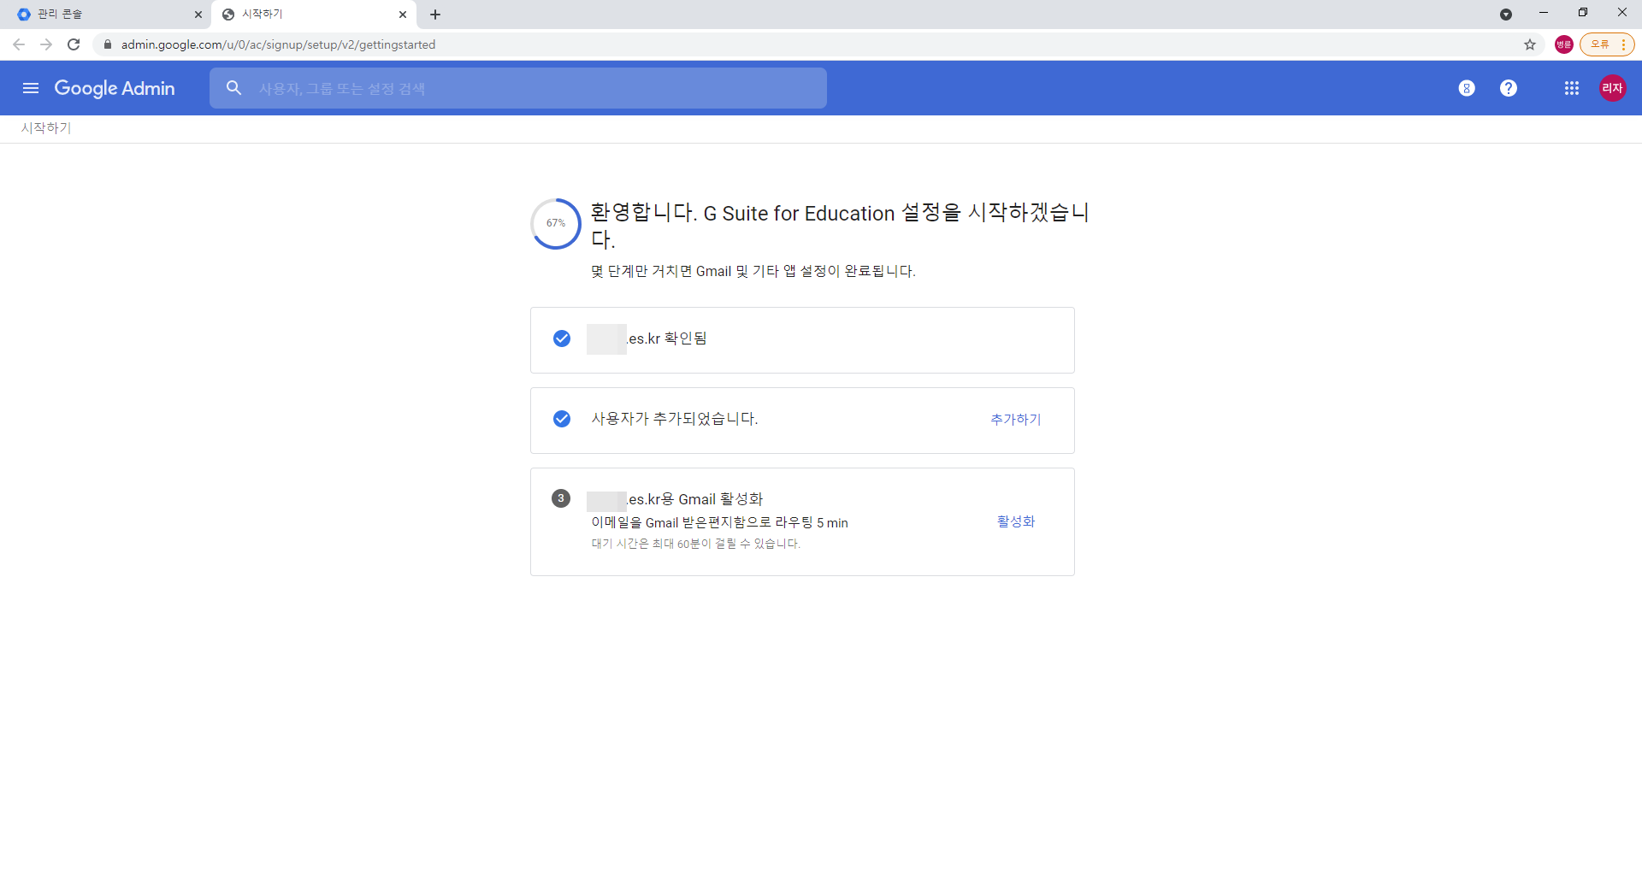Select the 사용자가 추가되었습니다 text
1642x889 pixels.
pos(675,419)
